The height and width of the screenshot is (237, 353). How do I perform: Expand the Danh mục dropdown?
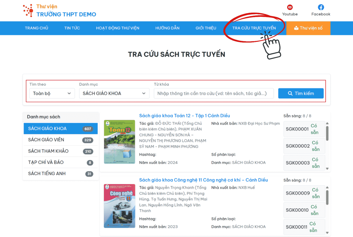tap(114, 93)
